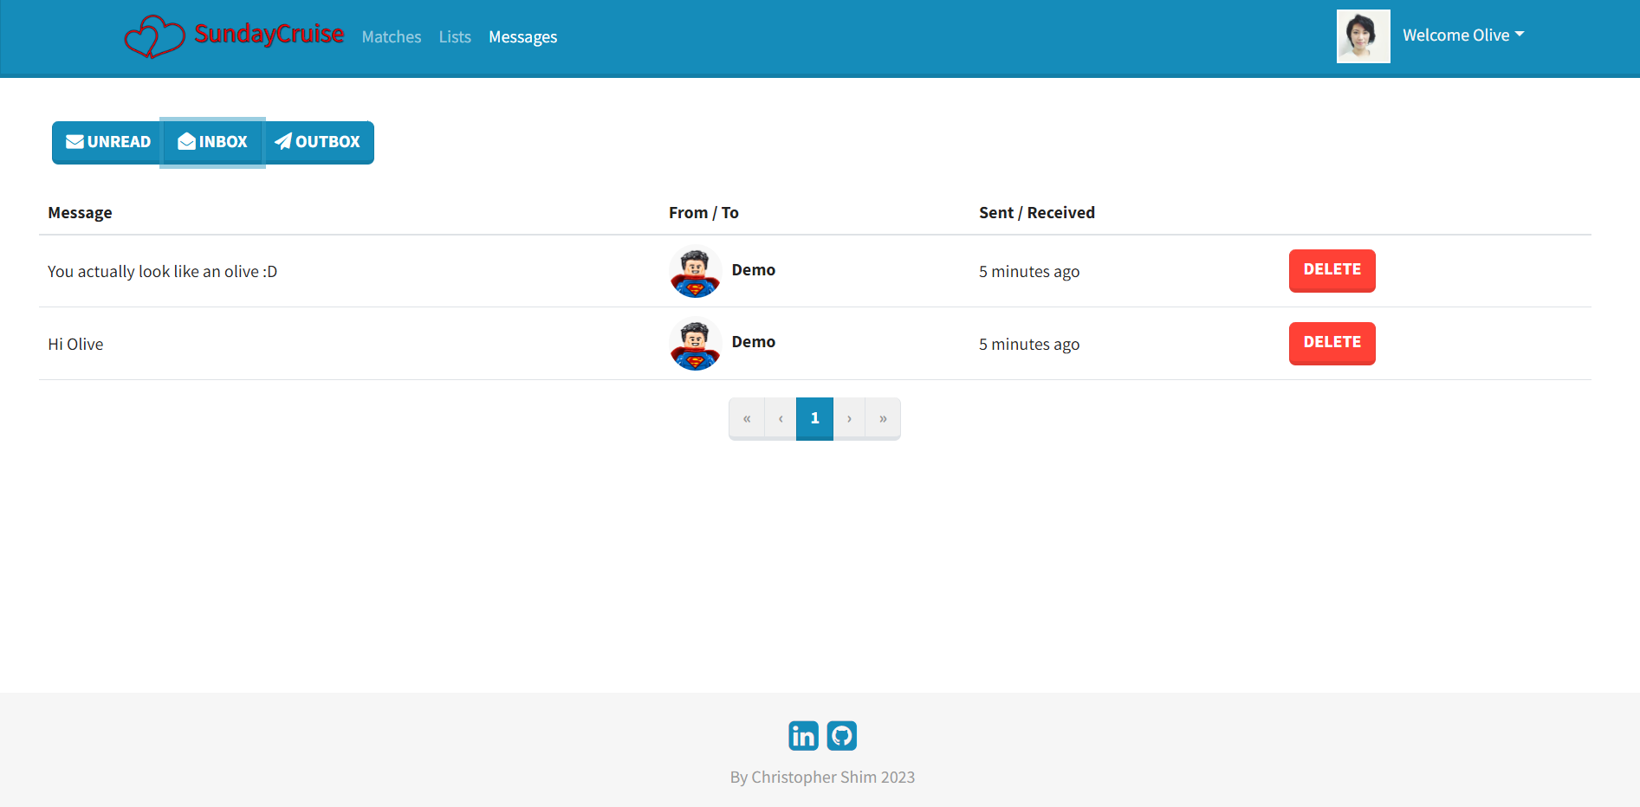This screenshot has width=1640, height=807.
Task: Click Demo's avatar in the Hi Olive row
Action: 695,344
